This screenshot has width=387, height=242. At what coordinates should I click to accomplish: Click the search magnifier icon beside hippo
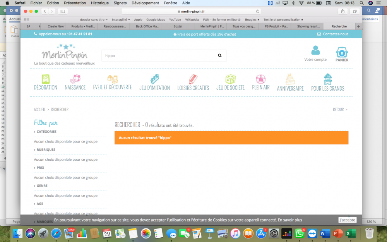(x=220, y=55)
